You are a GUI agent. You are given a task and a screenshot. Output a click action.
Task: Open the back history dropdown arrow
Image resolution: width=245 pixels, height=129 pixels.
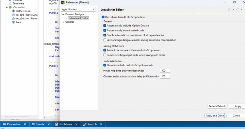click(233, 10)
